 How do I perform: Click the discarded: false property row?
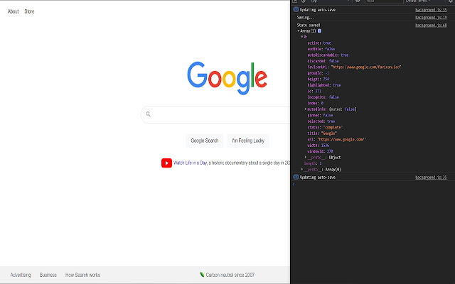pyautogui.click(x=323, y=61)
